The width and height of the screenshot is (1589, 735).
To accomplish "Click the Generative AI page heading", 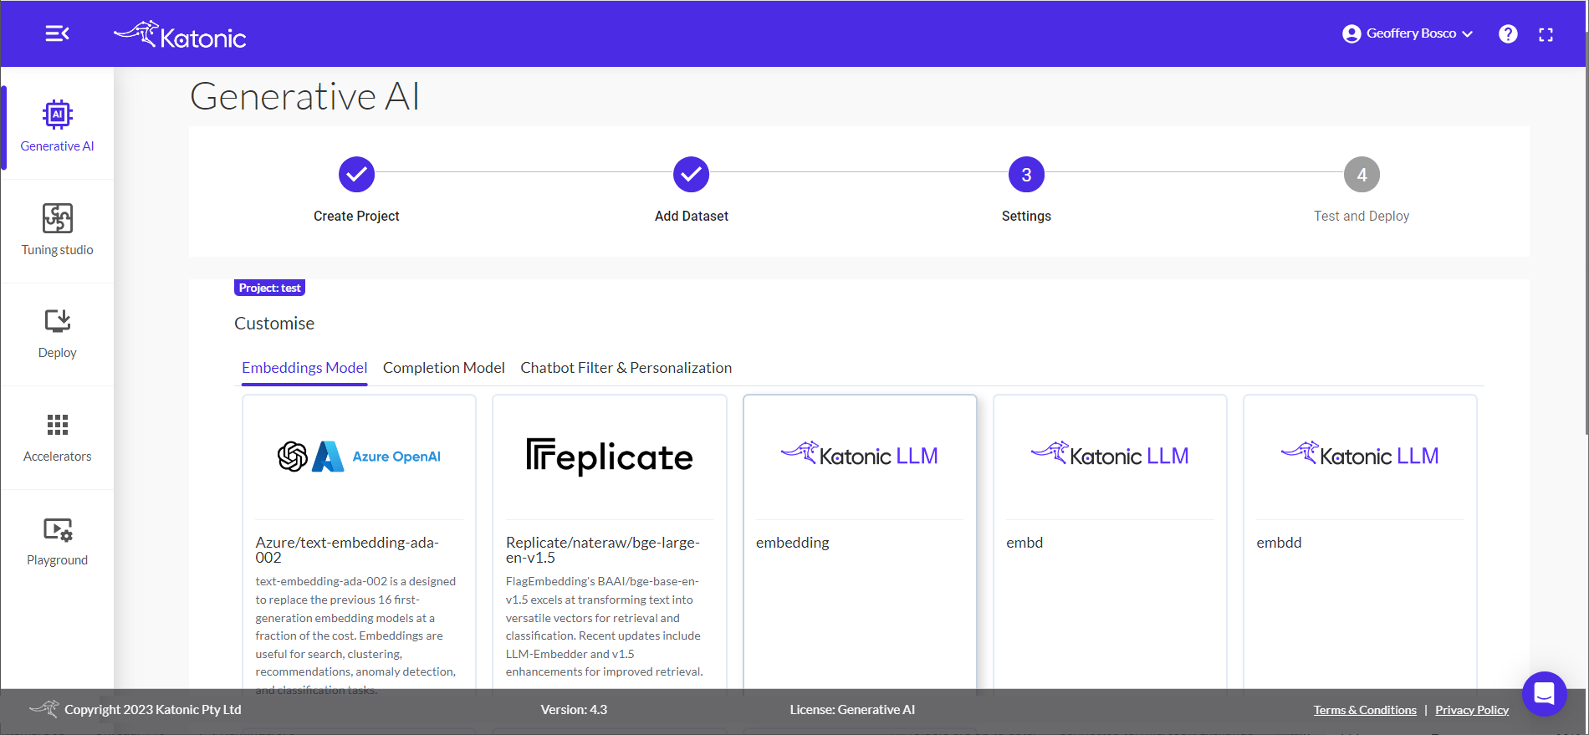I will pos(304,96).
